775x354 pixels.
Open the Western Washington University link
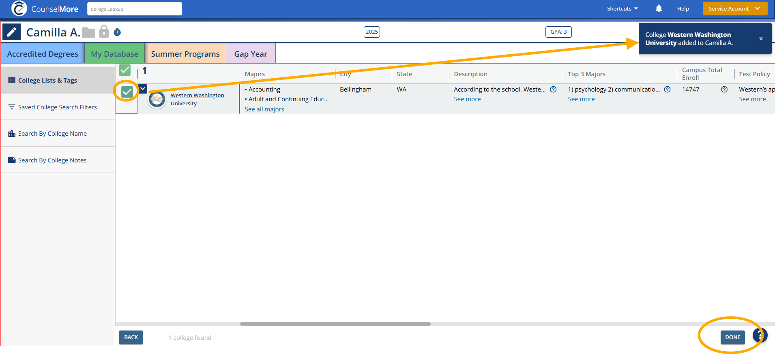click(197, 99)
